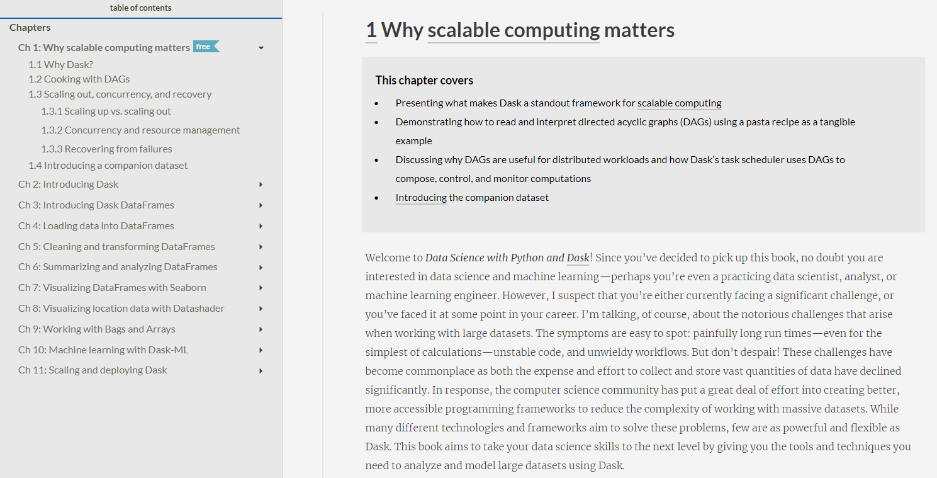Click the chapter number 1 in title

click(371, 30)
